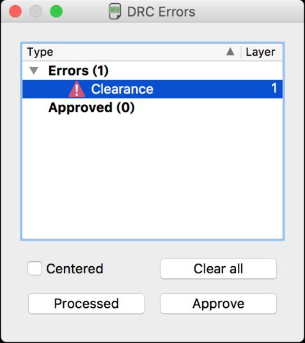Select the Errors (1) group row
Image resolution: width=305 pixels, height=343 pixels.
click(152, 70)
